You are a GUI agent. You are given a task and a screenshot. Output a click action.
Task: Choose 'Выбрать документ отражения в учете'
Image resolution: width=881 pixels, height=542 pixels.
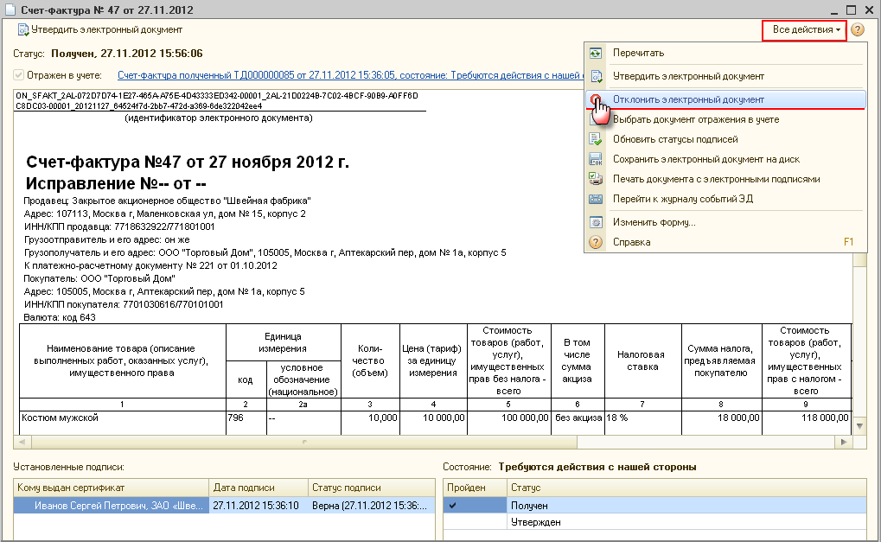[695, 119]
